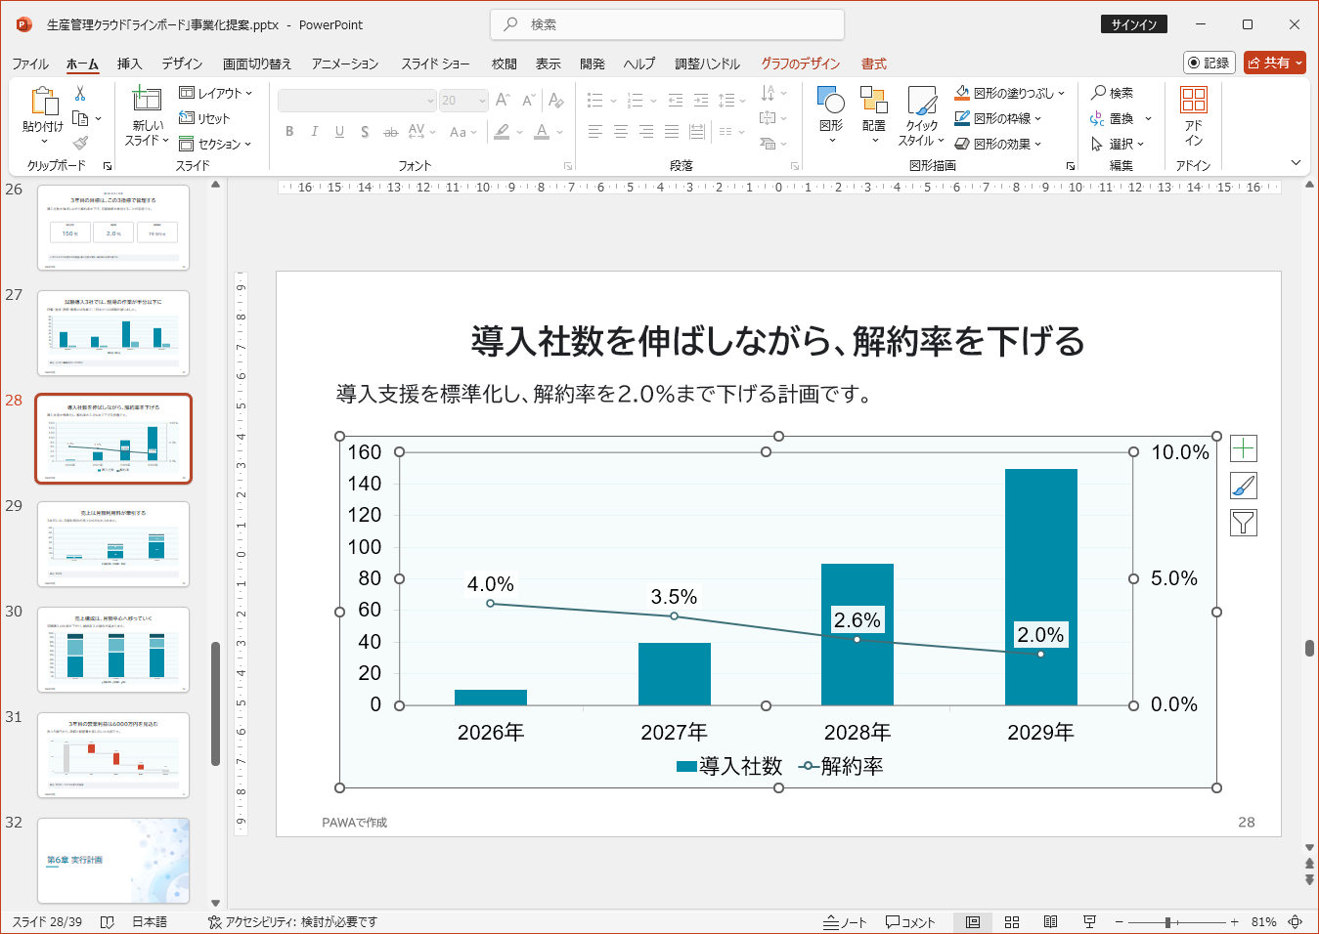Switch to Reading View icon
The image size is (1319, 934).
pyautogui.click(x=1051, y=922)
